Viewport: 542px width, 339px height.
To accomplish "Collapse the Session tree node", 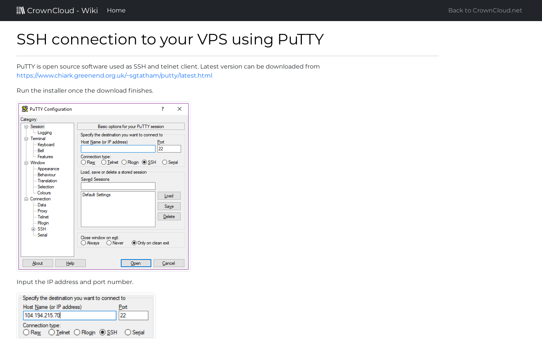I will point(26,127).
